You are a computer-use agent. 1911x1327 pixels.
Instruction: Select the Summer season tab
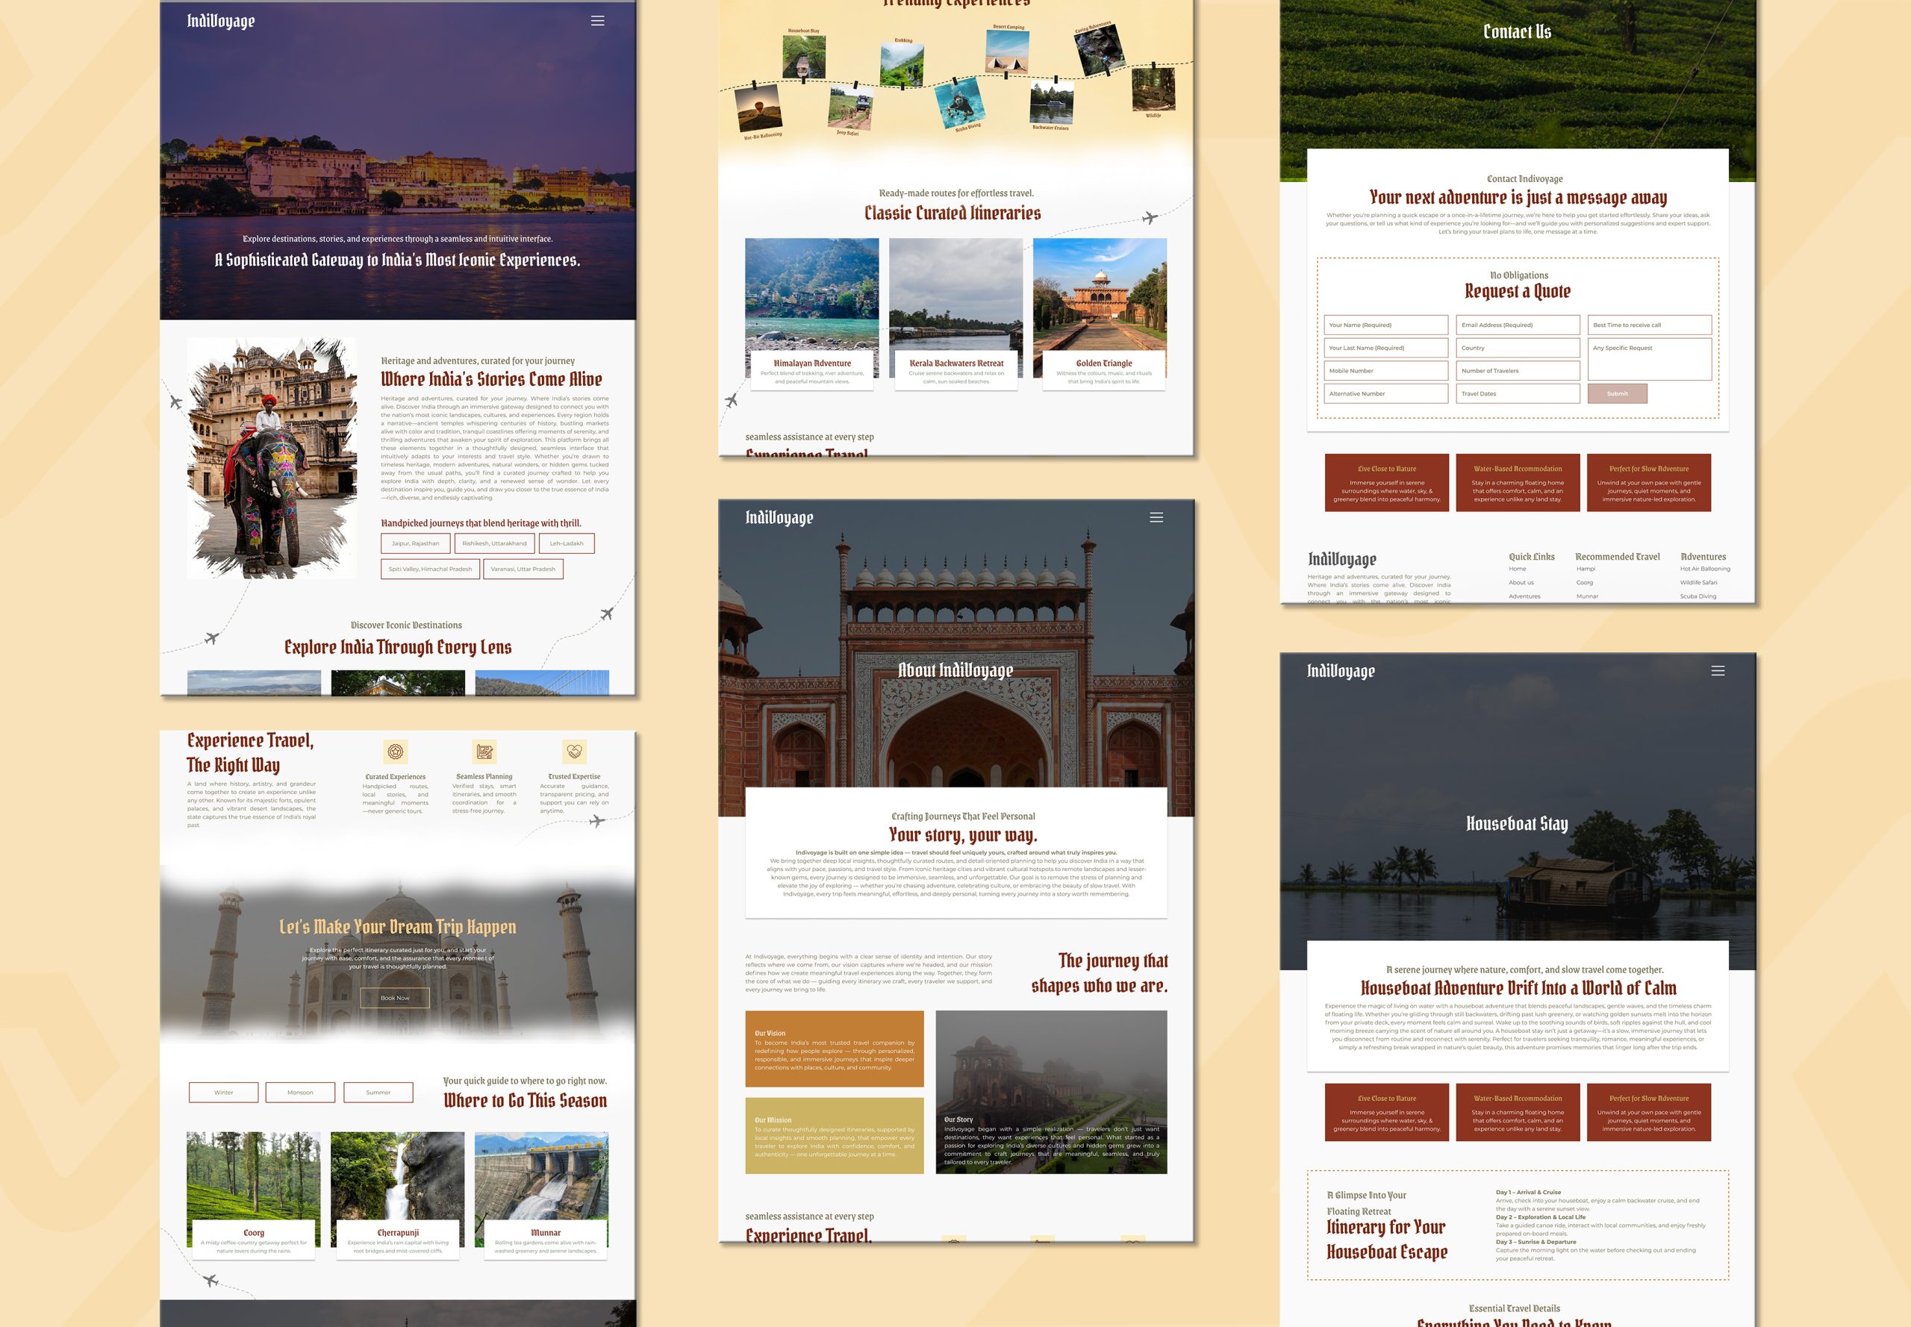point(378,1093)
